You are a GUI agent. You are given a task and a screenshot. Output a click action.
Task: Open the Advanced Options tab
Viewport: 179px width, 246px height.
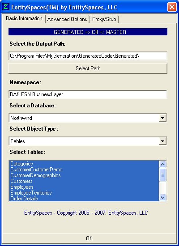[67, 19]
